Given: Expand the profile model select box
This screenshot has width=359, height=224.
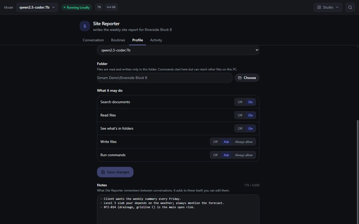Looking at the screenshot, I should point(178,50).
